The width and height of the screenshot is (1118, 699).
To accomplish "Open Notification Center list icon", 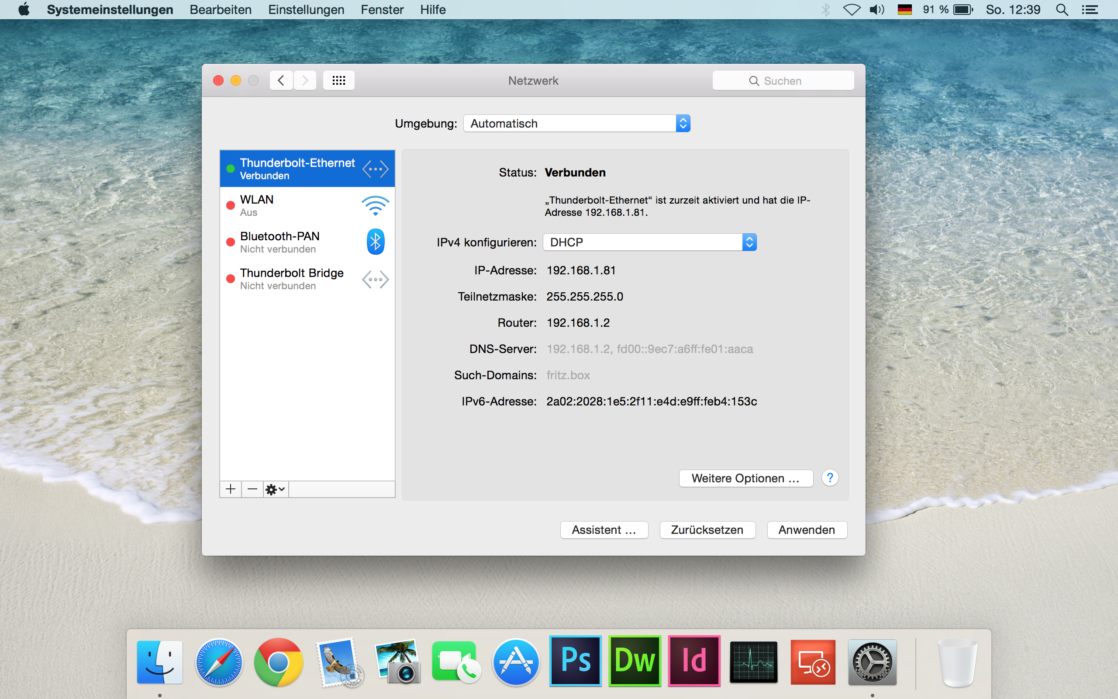I will tap(1090, 10).
